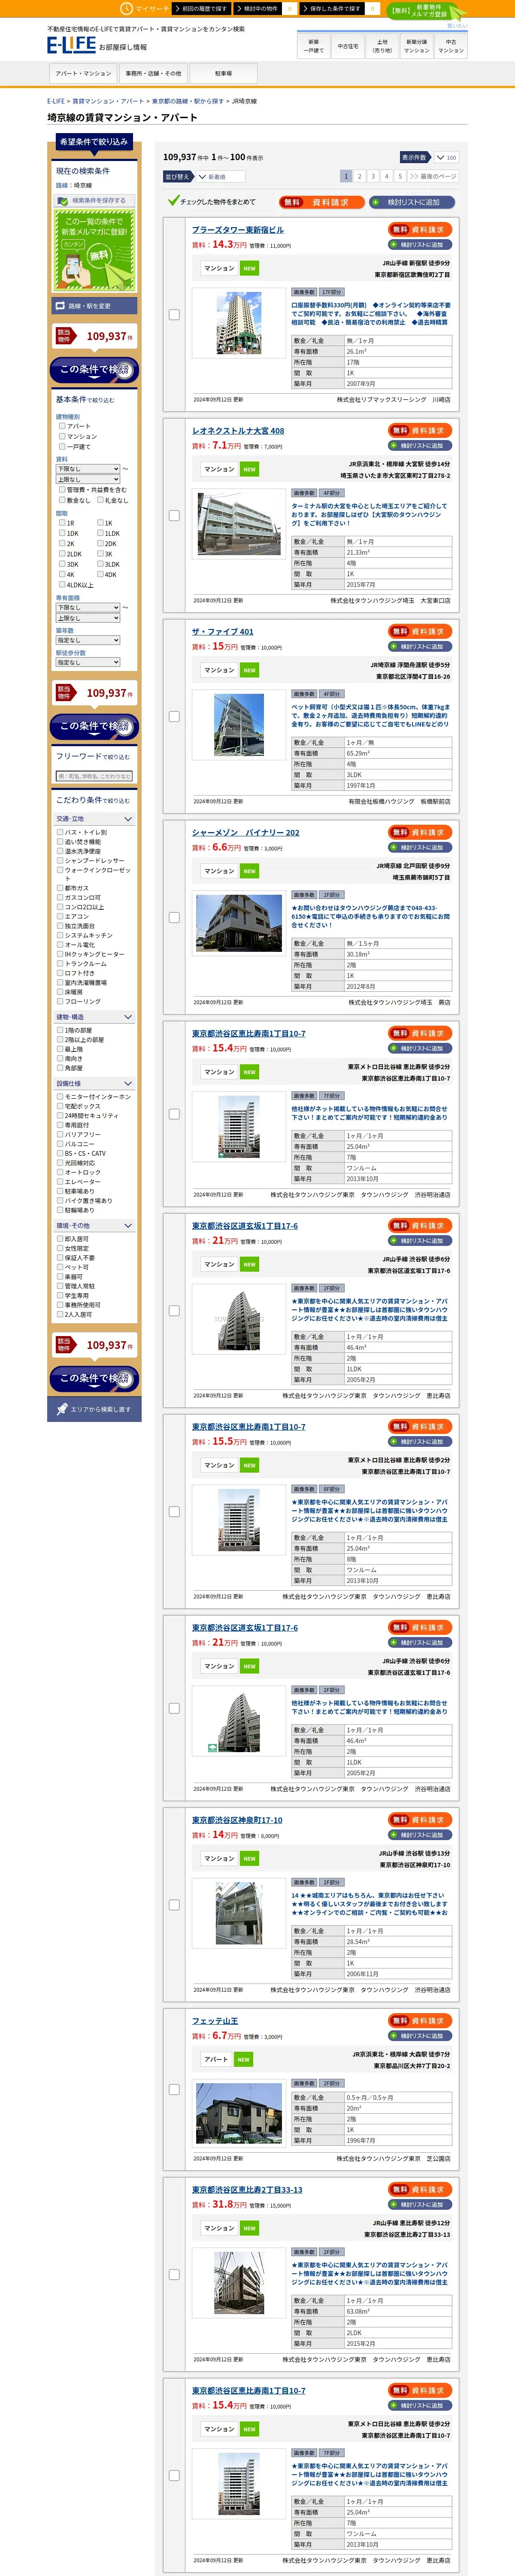515x2576 pixels.
Task: Open the マイサーチ clock icon link
Action: click(126, 8)
